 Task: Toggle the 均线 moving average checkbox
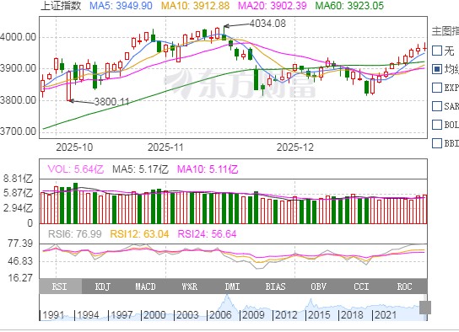[x=437, y=69]
